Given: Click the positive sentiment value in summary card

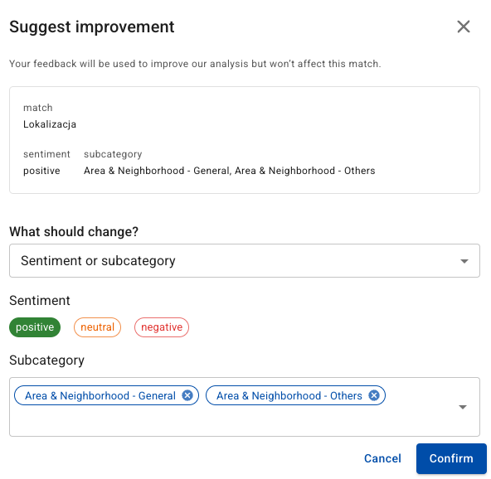Looking at the screenshot, I should [x=41, y=171].
